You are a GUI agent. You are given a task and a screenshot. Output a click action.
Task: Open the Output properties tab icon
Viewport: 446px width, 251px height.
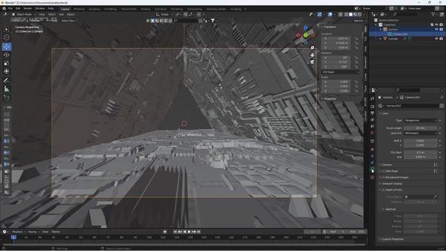point(372,113)
